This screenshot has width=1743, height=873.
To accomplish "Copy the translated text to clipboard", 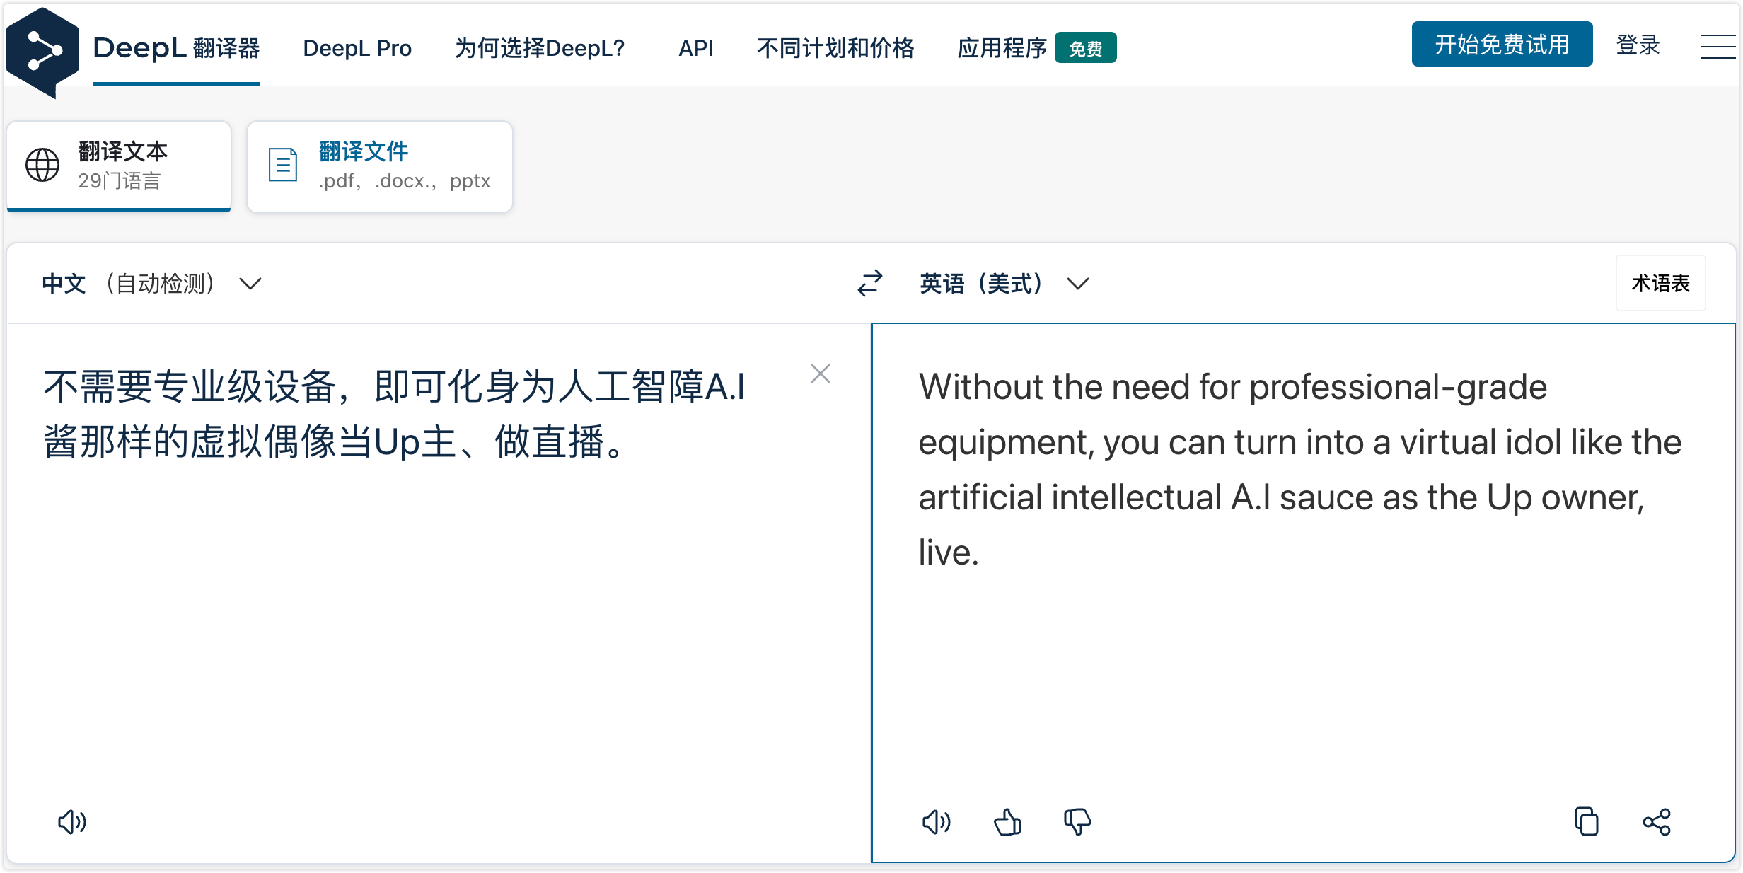I will (x=1586, y=821).
